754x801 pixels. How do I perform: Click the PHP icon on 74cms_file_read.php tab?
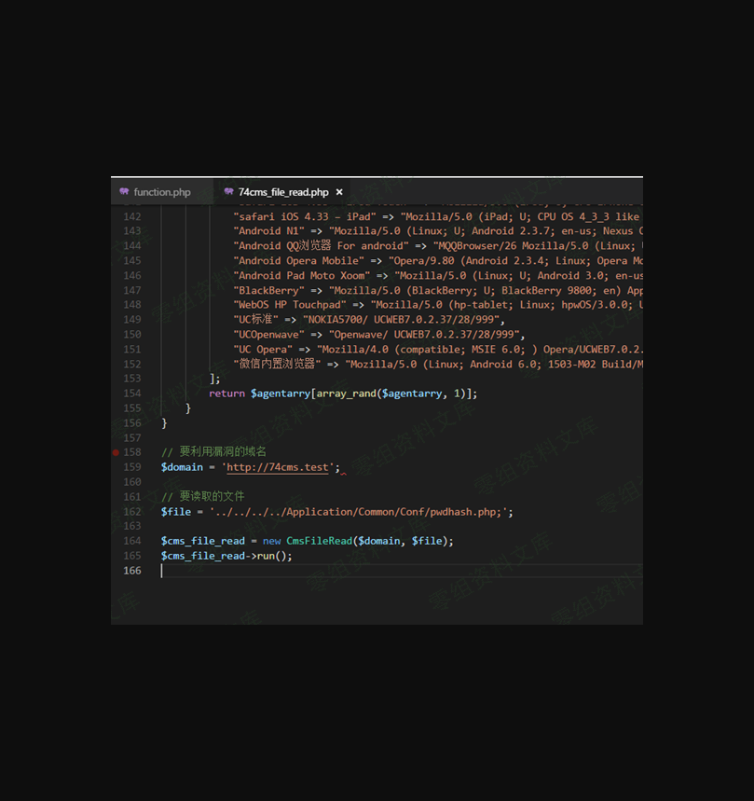pos(228,192)
